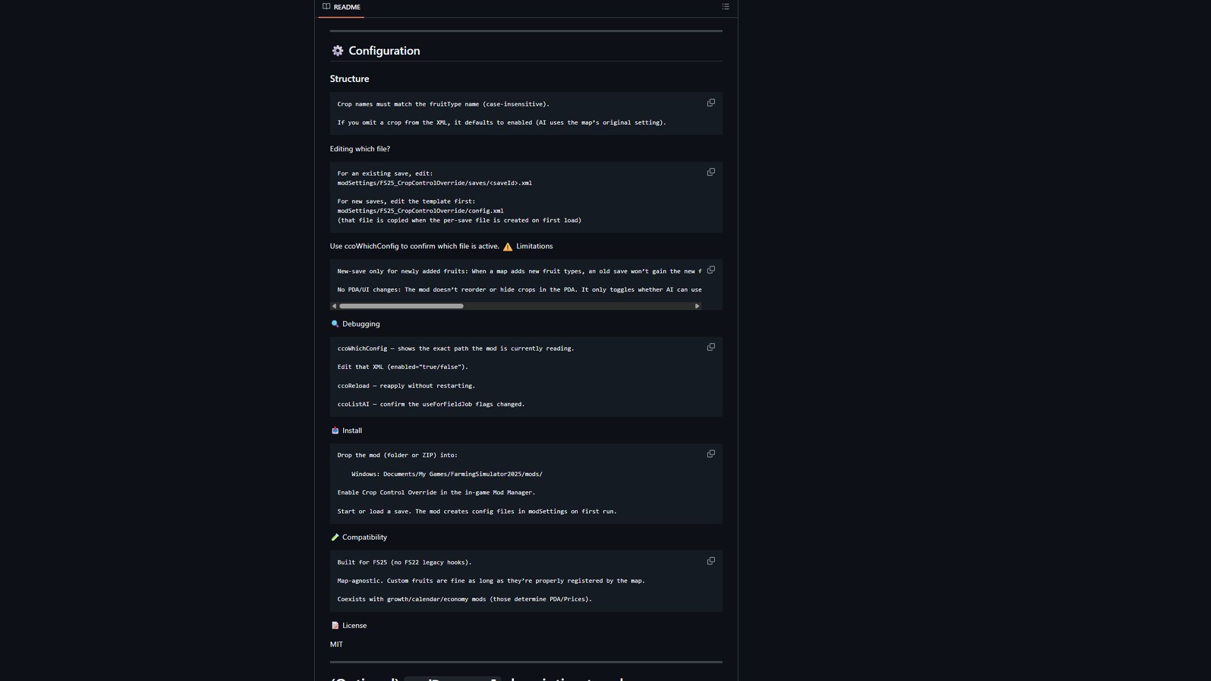
Task: Copy the Limitations code block
Action: tap(711, 270)
